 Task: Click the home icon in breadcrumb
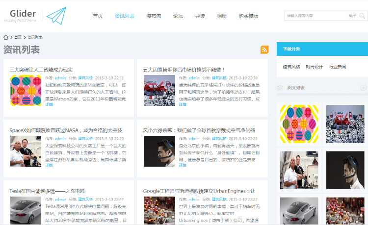tap(5, 37)
